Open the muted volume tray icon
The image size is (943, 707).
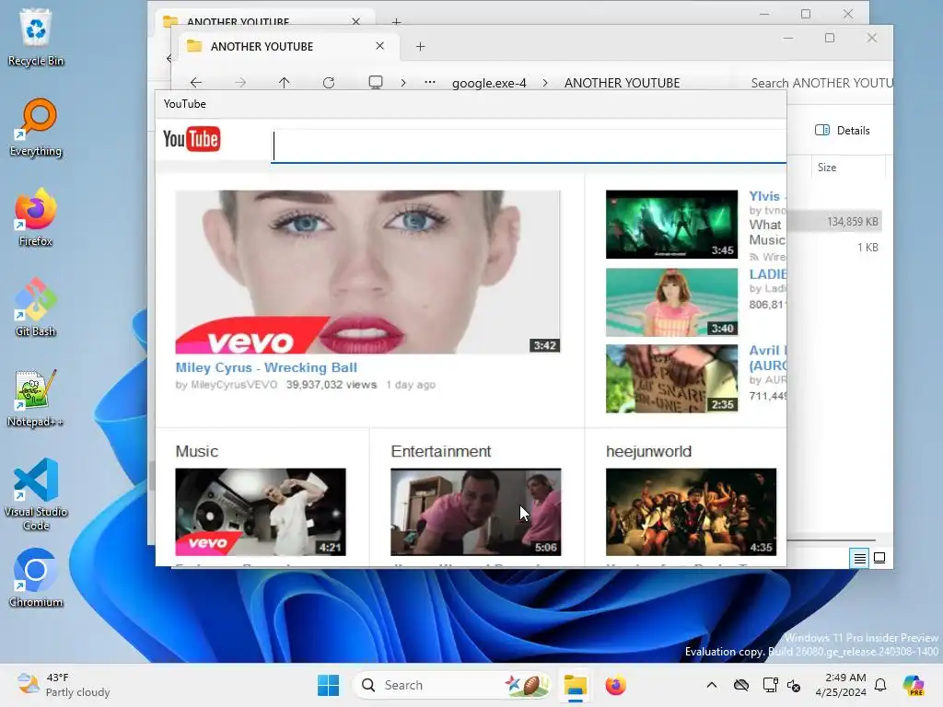click(794, 685)
